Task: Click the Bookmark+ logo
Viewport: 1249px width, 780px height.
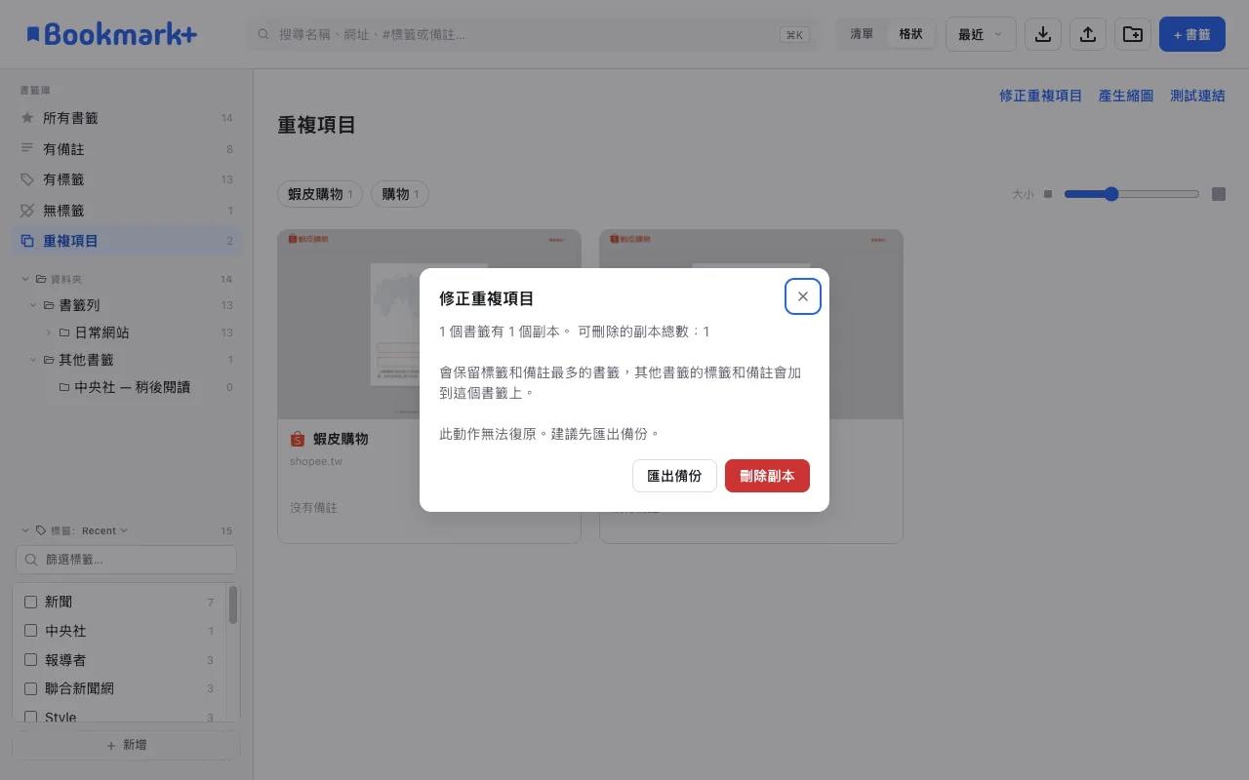Action: click(x=111, y=34)
